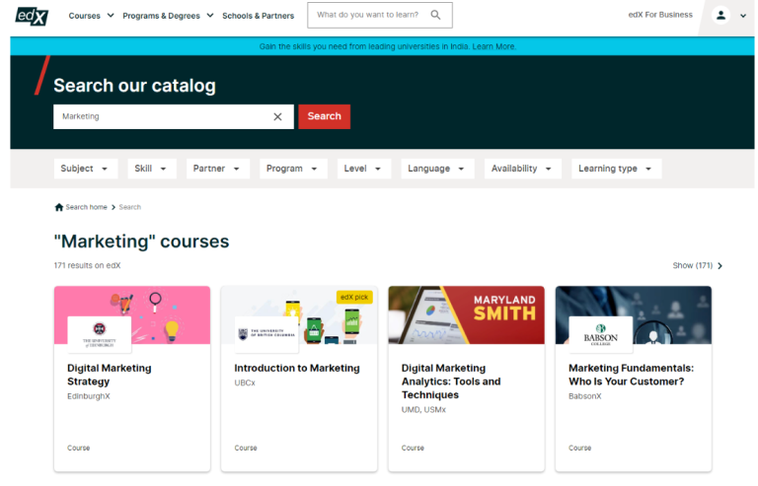
Task: Focus the catalog search input field
Action: tap(163, 116)
